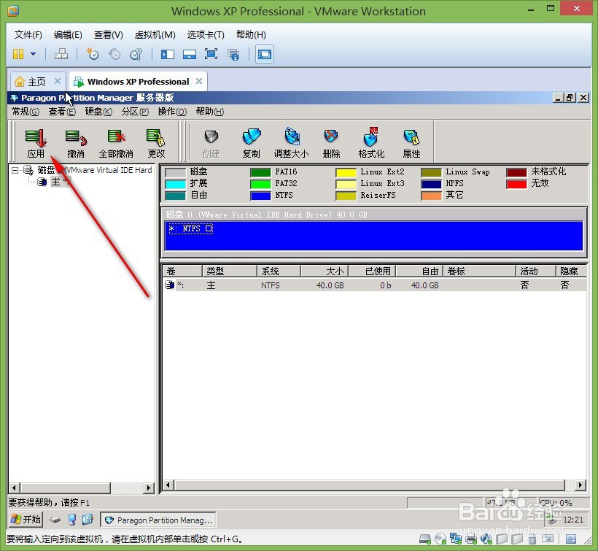Image resolution: width=598 pixels, height=551 pixels.
Task: Click the Format (格式化) partition icon
Action: point(371,144)
